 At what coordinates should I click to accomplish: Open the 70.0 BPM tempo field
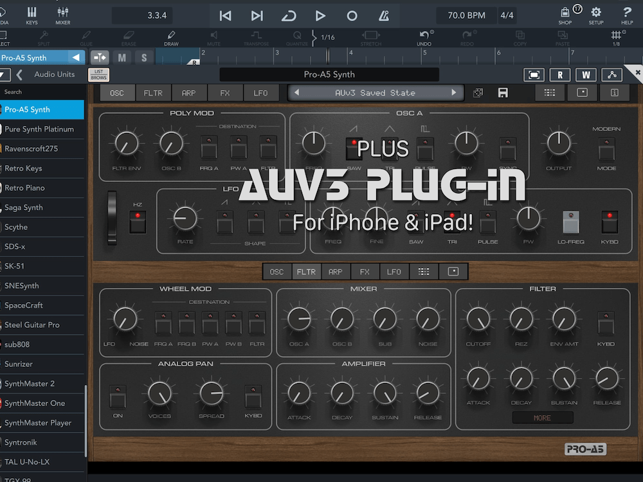pyautogui.click(x=466, y=15)
